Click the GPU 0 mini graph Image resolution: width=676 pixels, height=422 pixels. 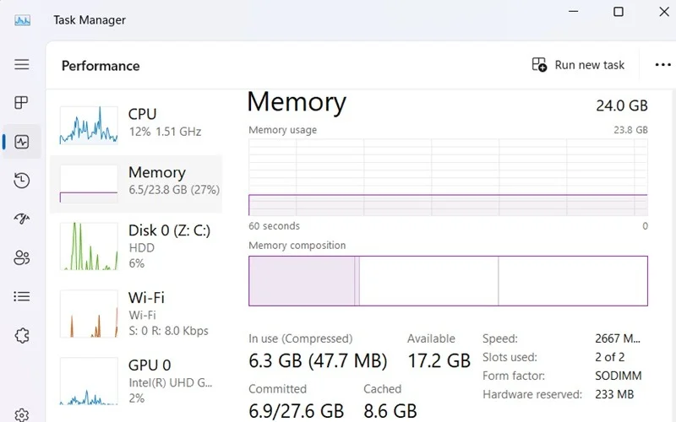(x=89, y=381)
